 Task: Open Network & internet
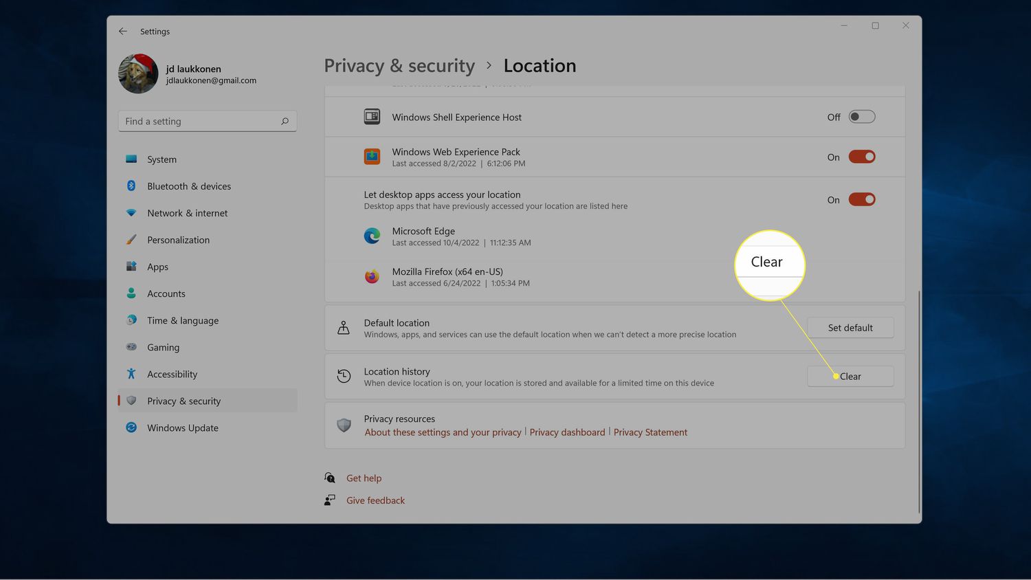[207, 213]
